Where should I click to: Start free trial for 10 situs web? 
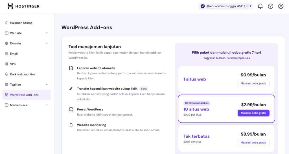pyautogui.click(x=253, y=113)
